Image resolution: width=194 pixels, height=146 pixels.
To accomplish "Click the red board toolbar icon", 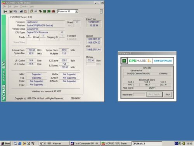I will point(53,11).
